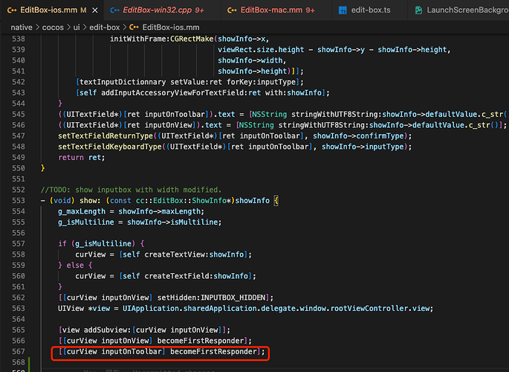Expand breadcrumb chevron after 'cocos'
The width and height of the screenshot is (509, 372).
(68, 28)
